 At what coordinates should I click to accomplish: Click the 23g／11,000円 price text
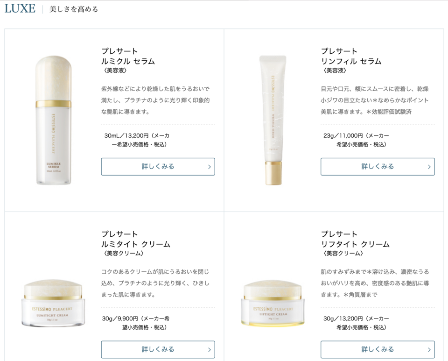click(x=343, y=136)
